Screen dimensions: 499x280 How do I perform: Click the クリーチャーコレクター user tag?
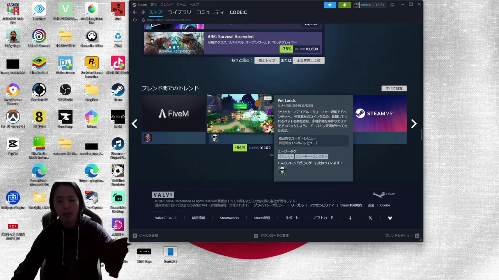(311, 157)
